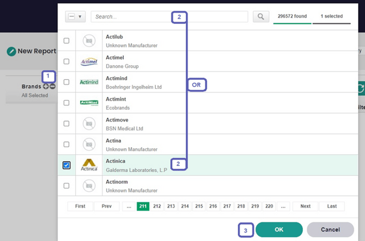This screenshot has width=365, height=241.
Task: Click the New Report pencil edit icon
Action: (11, 51)
